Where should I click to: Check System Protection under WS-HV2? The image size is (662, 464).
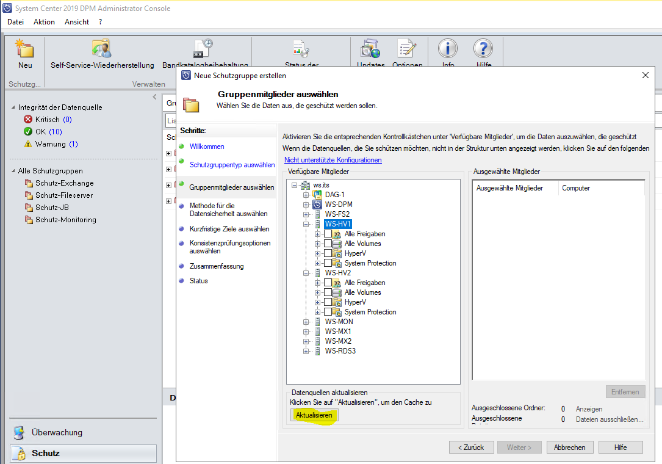pos(328,312)
